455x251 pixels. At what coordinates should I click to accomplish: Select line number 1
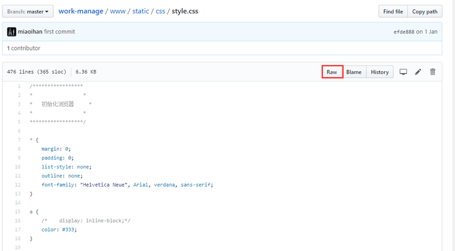pyautogui.click(x=19, y=86)
